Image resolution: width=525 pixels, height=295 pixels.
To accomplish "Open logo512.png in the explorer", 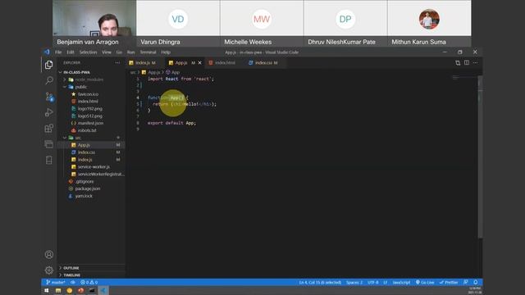I will point(90,116).
